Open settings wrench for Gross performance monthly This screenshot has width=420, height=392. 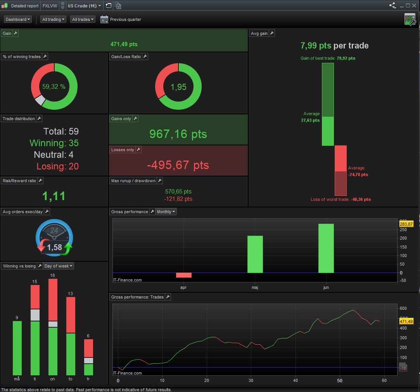152,212
